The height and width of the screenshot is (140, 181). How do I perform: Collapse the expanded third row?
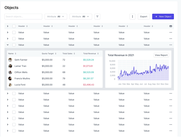point(8,45)
